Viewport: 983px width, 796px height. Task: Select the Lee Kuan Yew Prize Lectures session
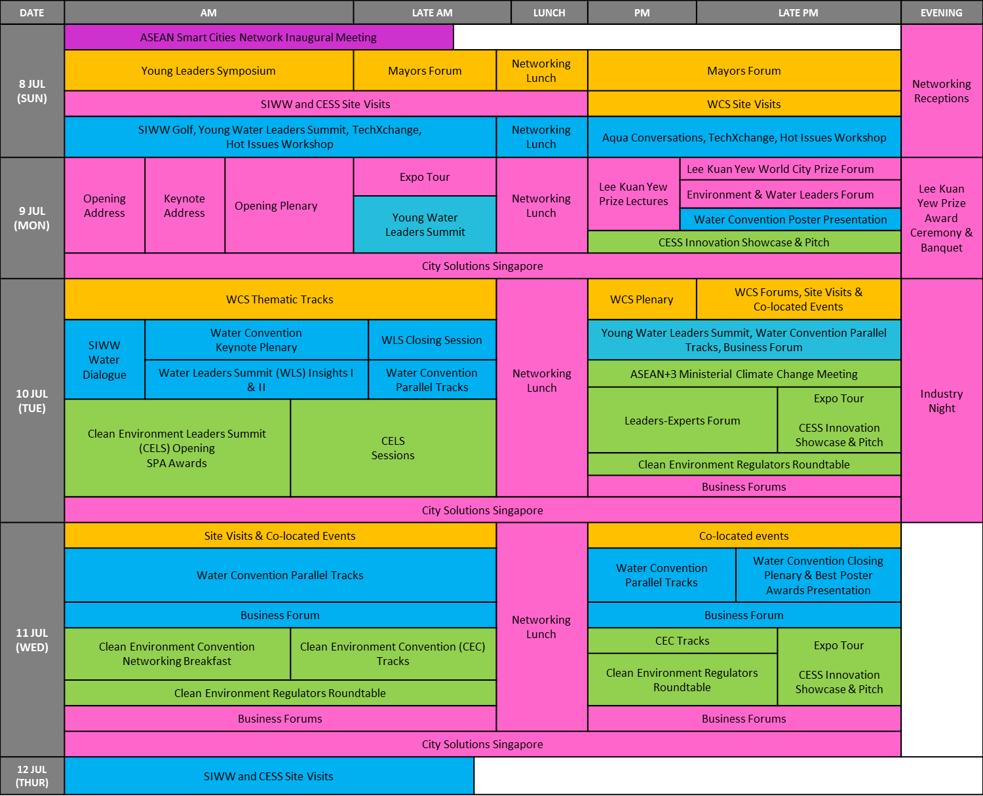click(x=633, y=195)
